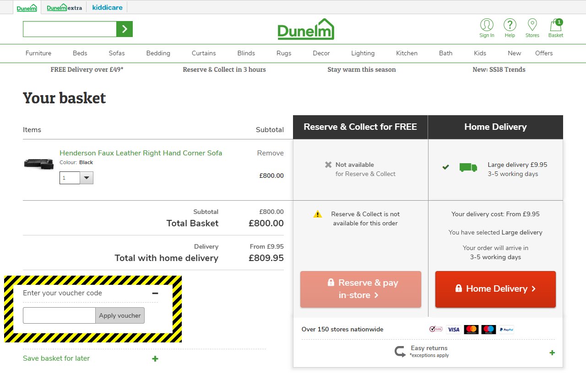Click the Total with home delivery £809.95 amount
Screen dimensions: 586x384
(266, 258)
